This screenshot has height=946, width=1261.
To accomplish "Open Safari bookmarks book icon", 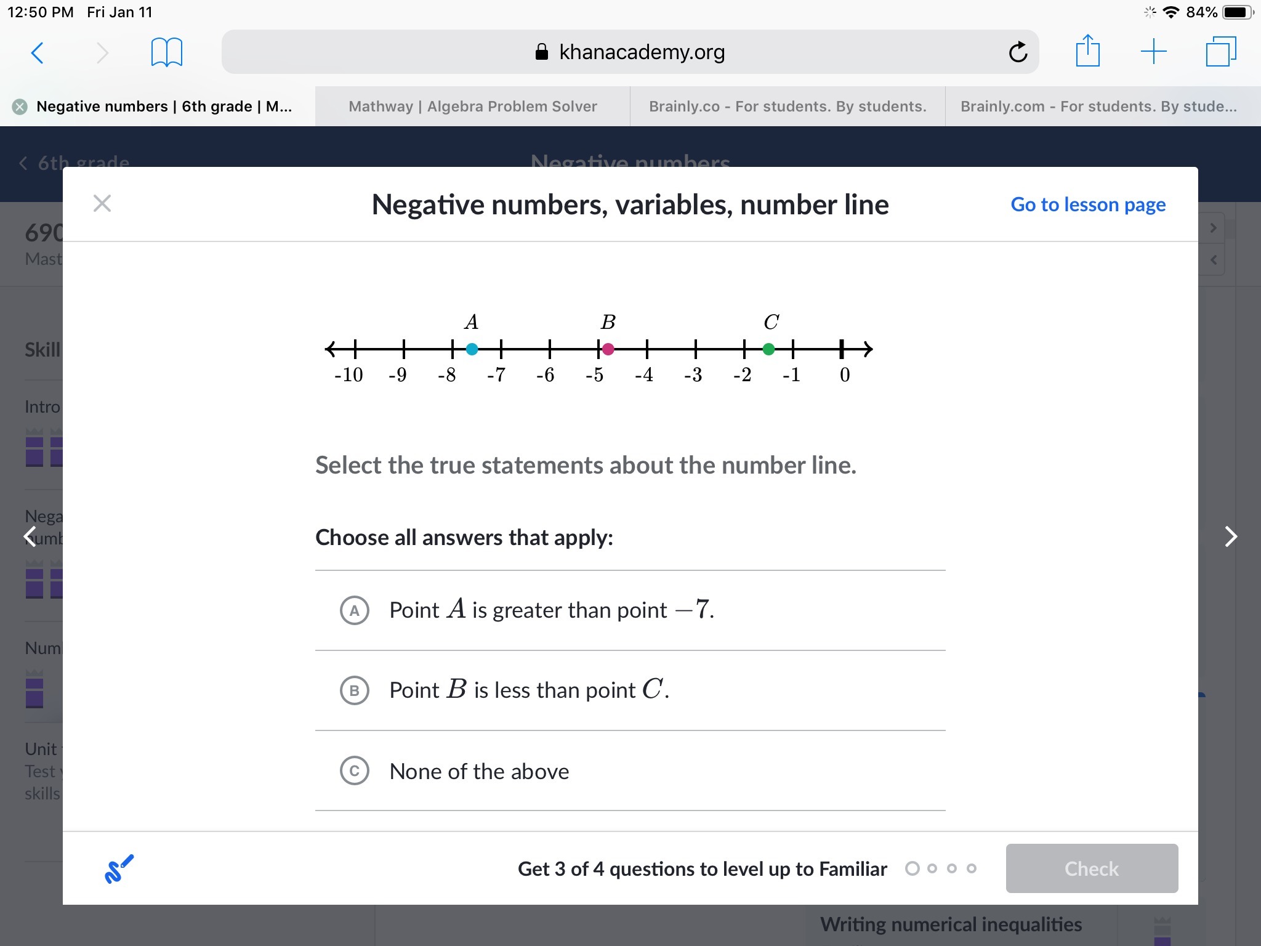I will pos(166,52).
